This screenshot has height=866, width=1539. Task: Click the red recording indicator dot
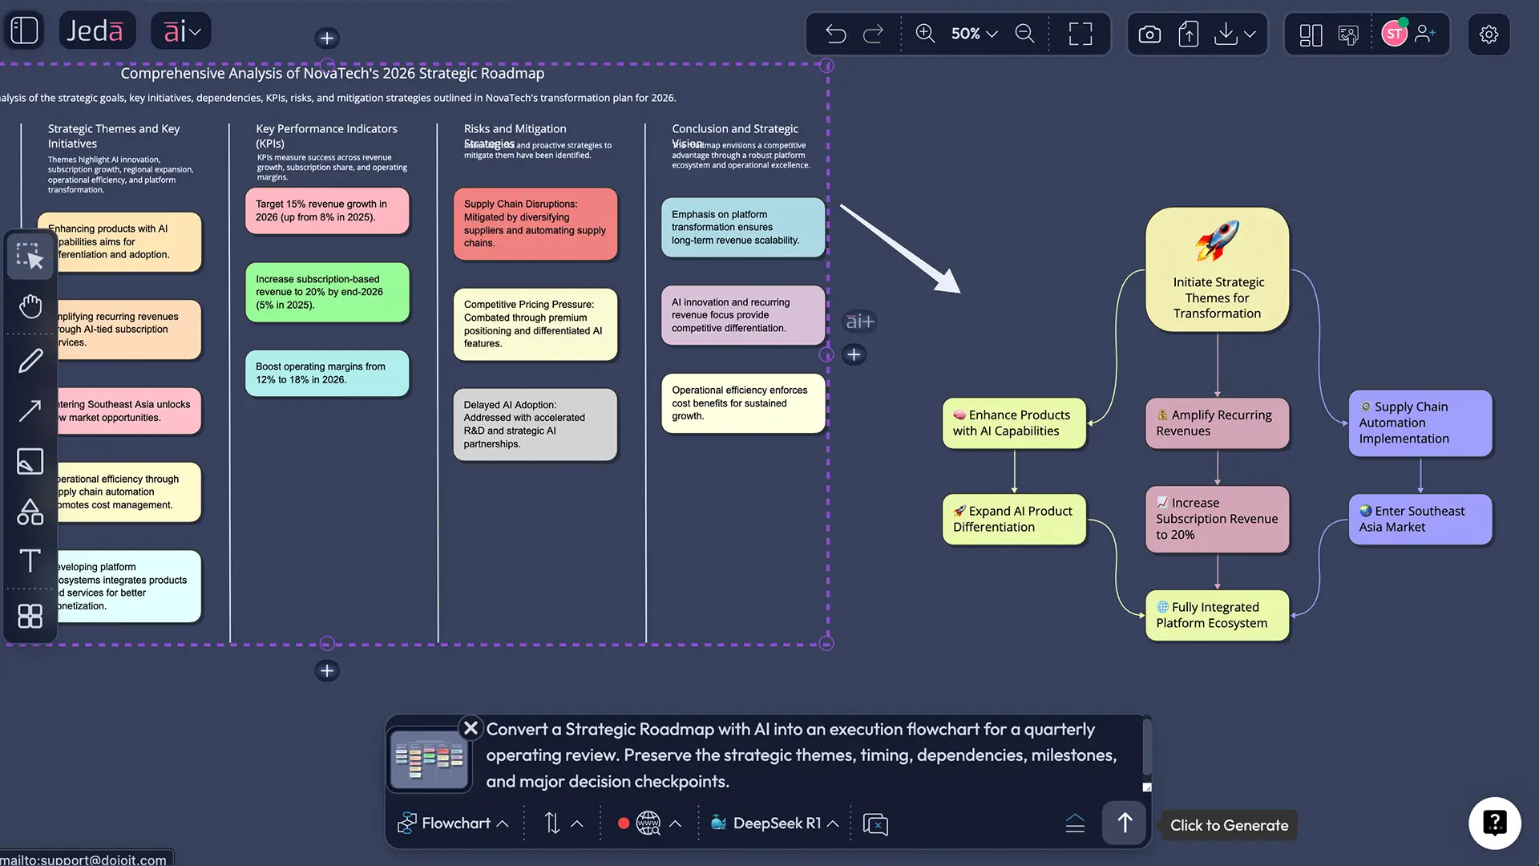coord(624,823)
